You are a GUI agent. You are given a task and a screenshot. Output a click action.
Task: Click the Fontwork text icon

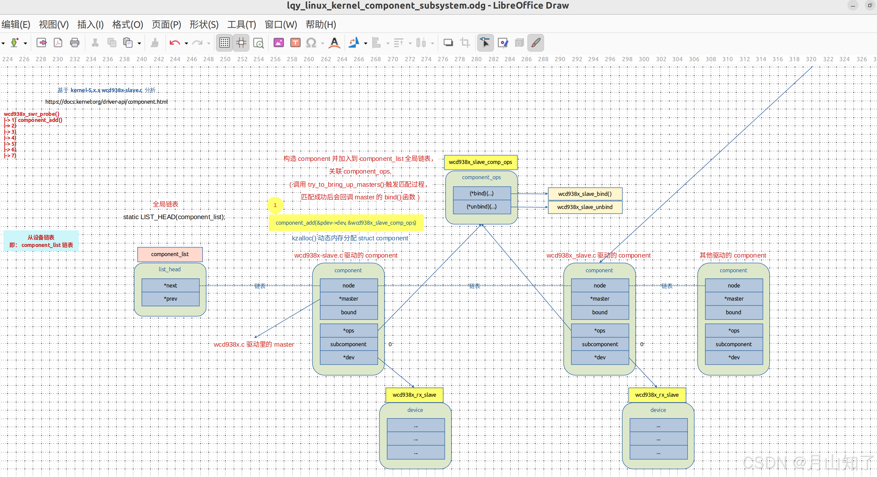click(x=334, y=43)
